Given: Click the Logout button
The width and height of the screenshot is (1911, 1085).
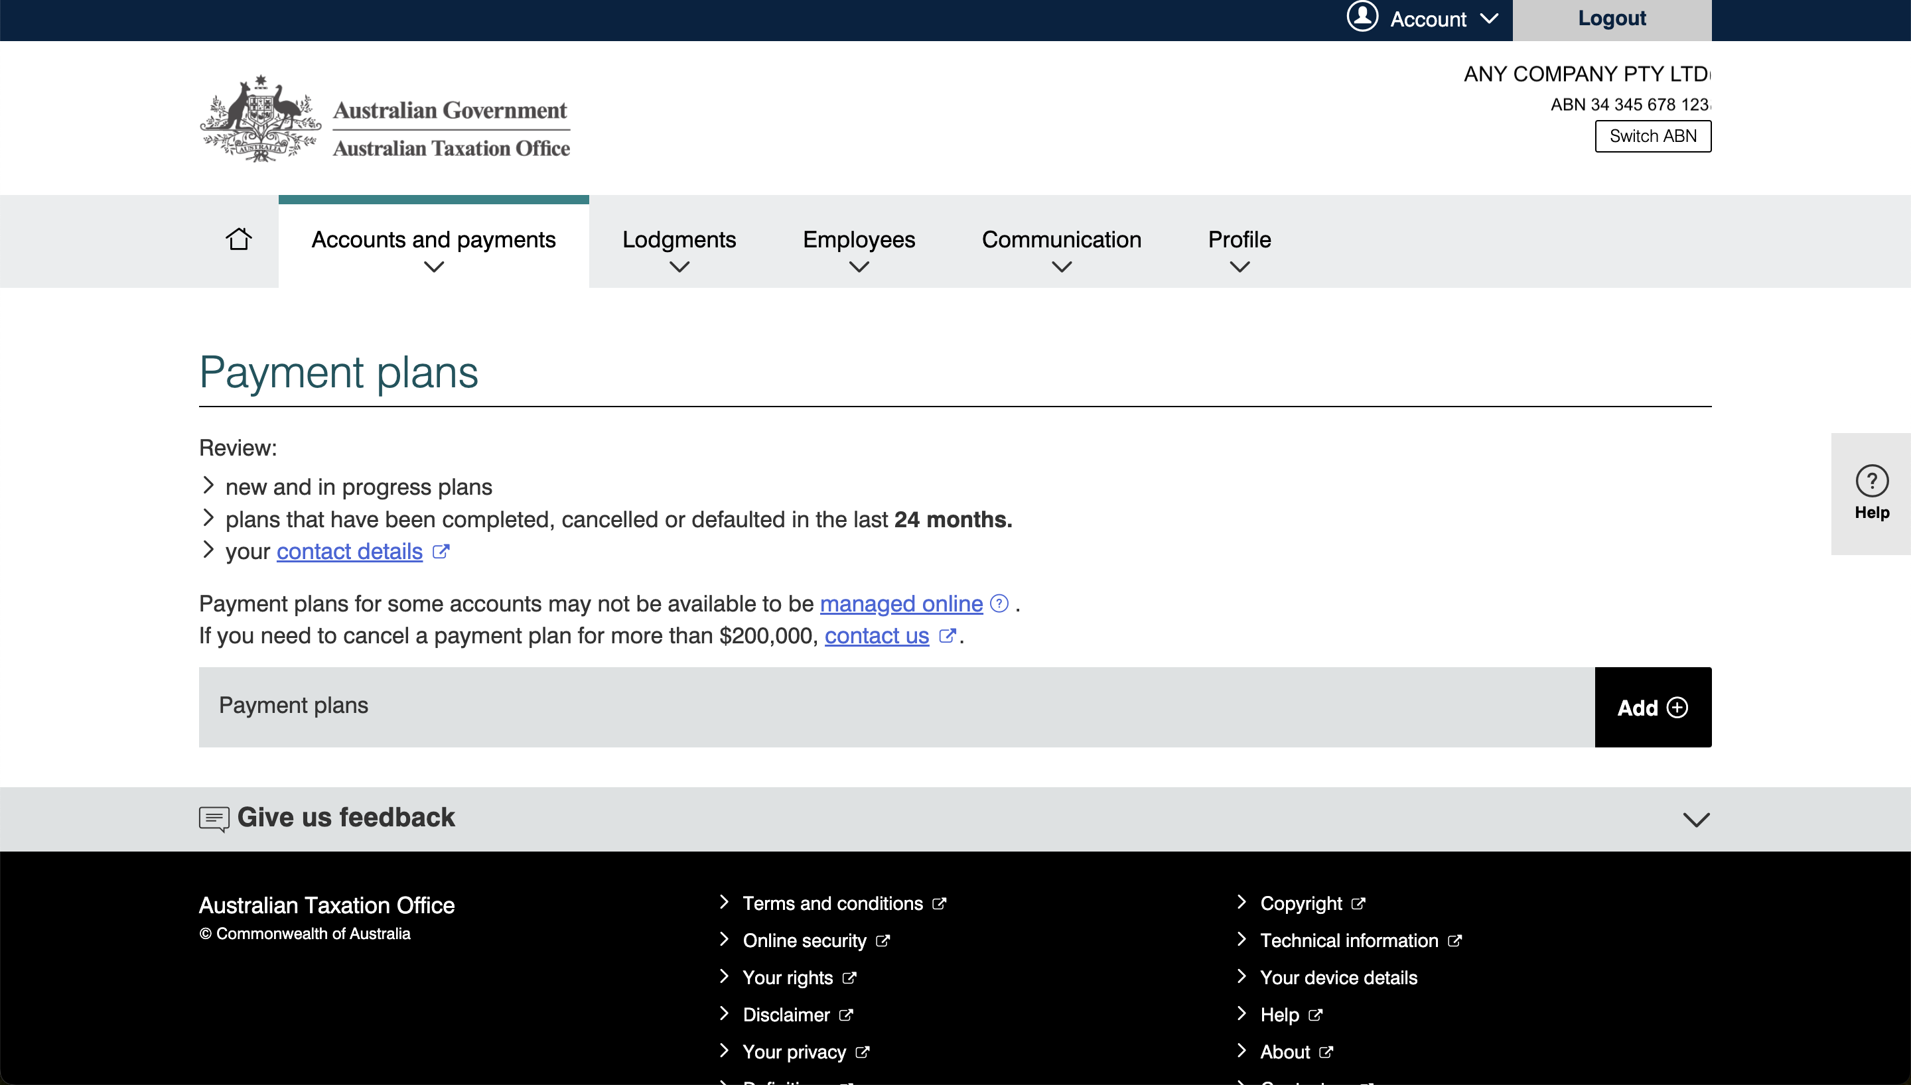Looking at the screenshot, I should [1611, 18].
